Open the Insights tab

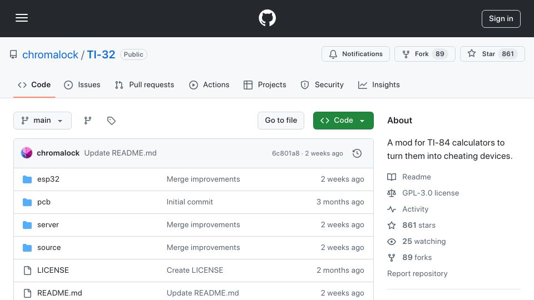click(x=379, y=84)
